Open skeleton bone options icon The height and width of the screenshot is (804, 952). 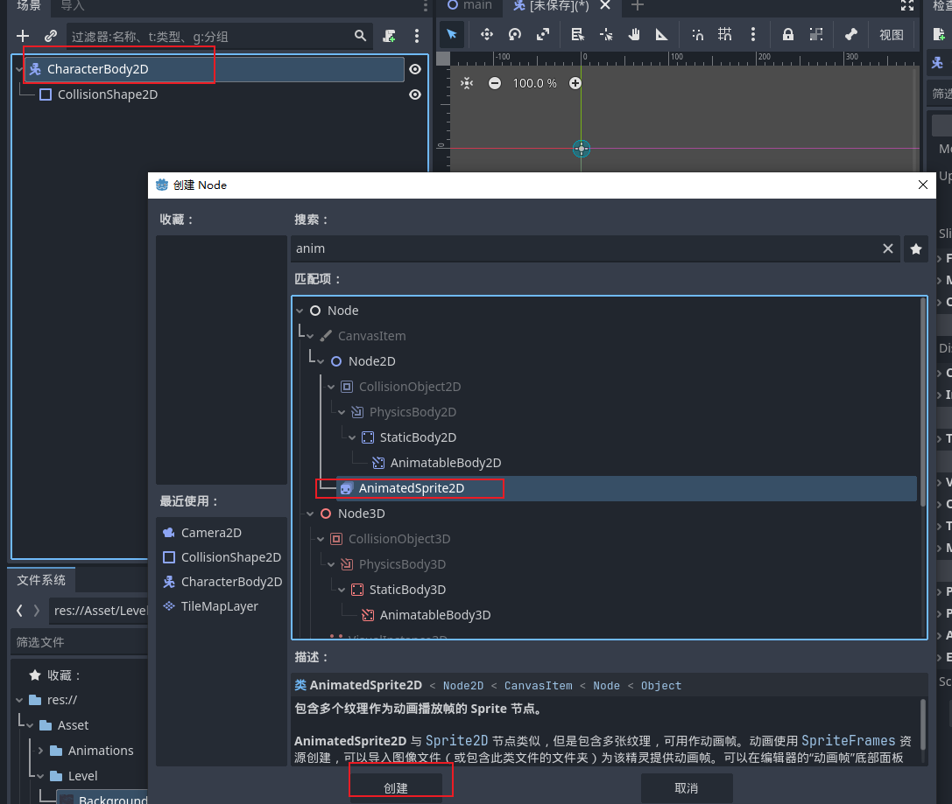pos(850,35)
